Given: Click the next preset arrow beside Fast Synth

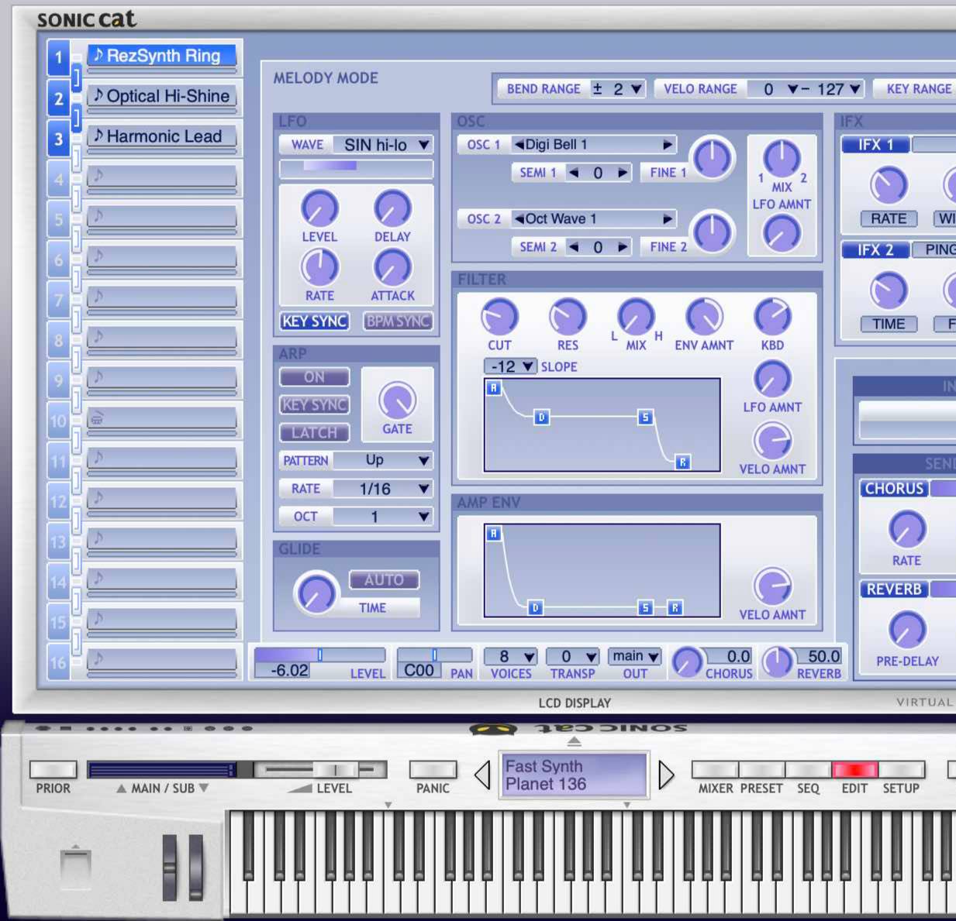Looking at the screenshot, I should click(665, 775).
